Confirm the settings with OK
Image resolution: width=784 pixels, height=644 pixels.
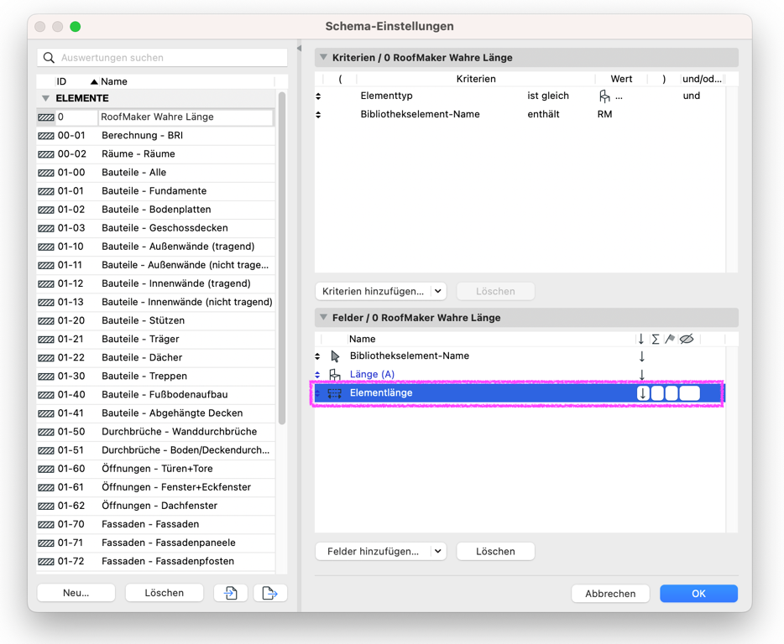tap(698, 594)
